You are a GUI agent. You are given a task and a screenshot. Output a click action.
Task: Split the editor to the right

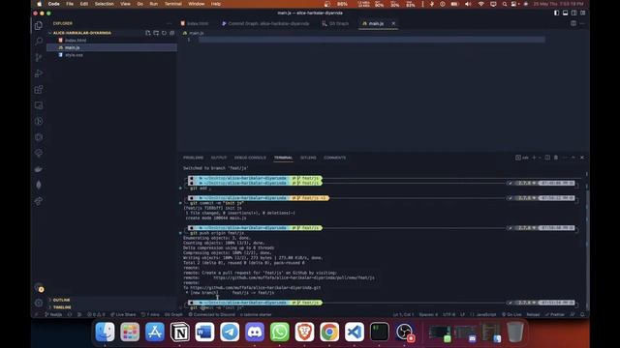(573, 23)
